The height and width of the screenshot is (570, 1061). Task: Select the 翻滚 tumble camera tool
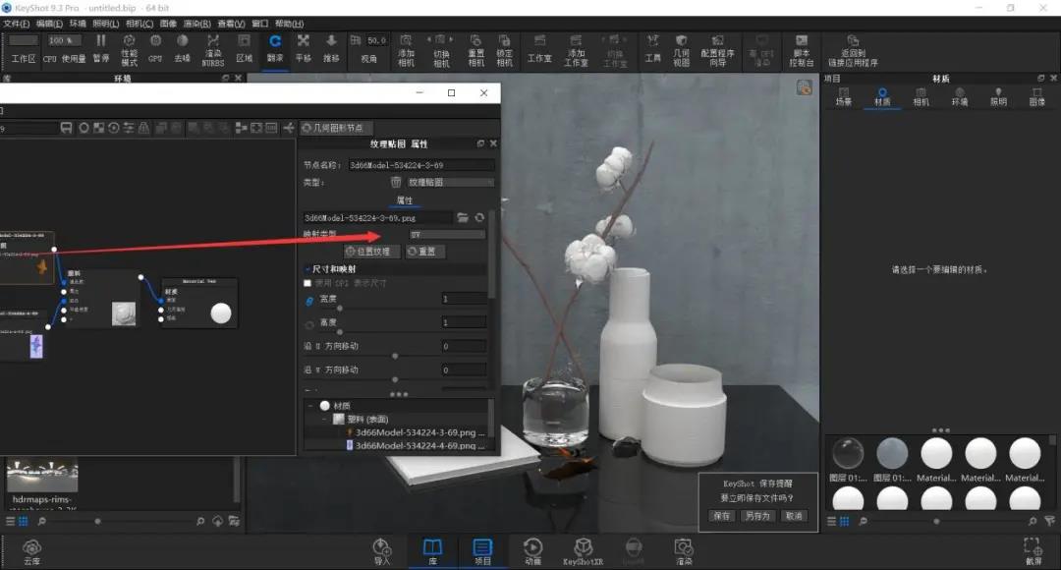pos(275,49)
